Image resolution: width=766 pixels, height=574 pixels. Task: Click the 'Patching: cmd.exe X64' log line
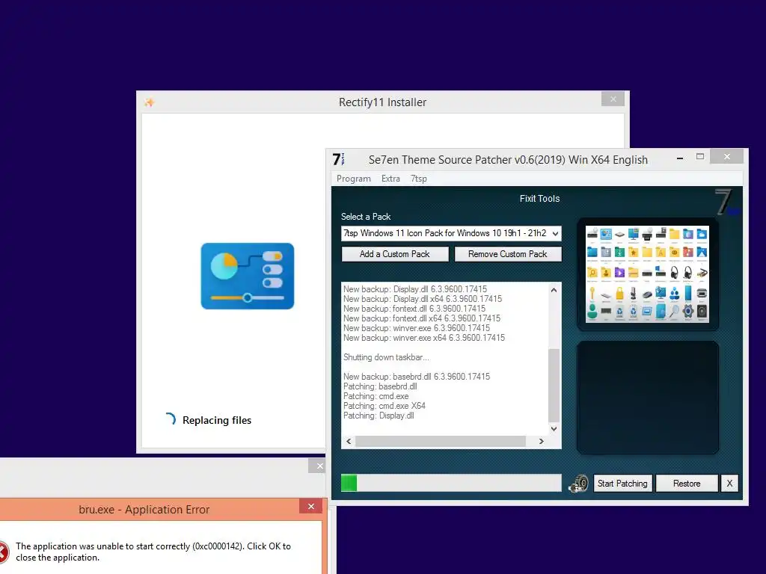coord(384,406)
